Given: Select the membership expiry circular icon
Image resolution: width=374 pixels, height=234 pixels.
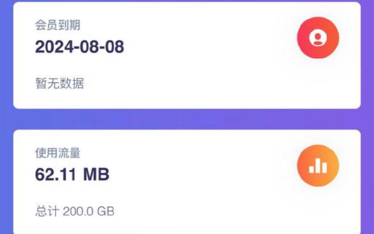Looking at the screenshot, I should (318, 38).
